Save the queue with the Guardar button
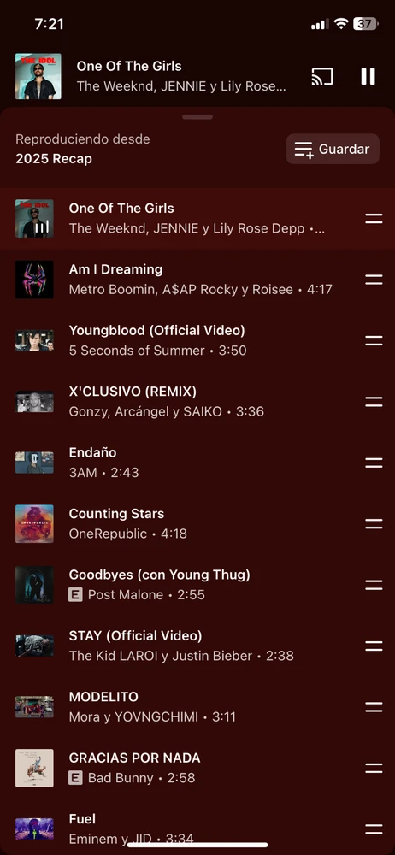The width and height of the screenshot is (395, 855). pos(333,149)
